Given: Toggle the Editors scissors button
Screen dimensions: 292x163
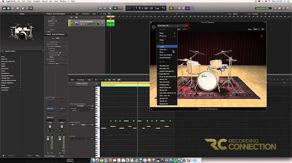Looking at the screenshot, I should [31, 8].
